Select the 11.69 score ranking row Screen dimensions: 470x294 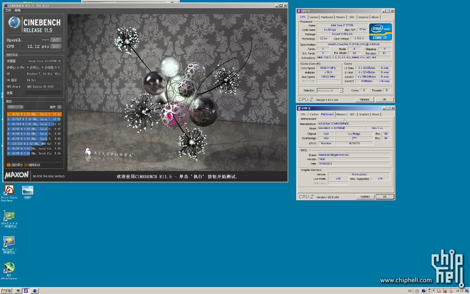(34, 119)
